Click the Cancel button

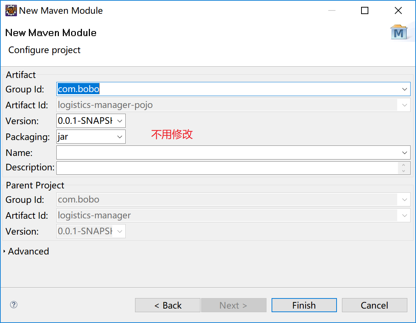point(374,305)
